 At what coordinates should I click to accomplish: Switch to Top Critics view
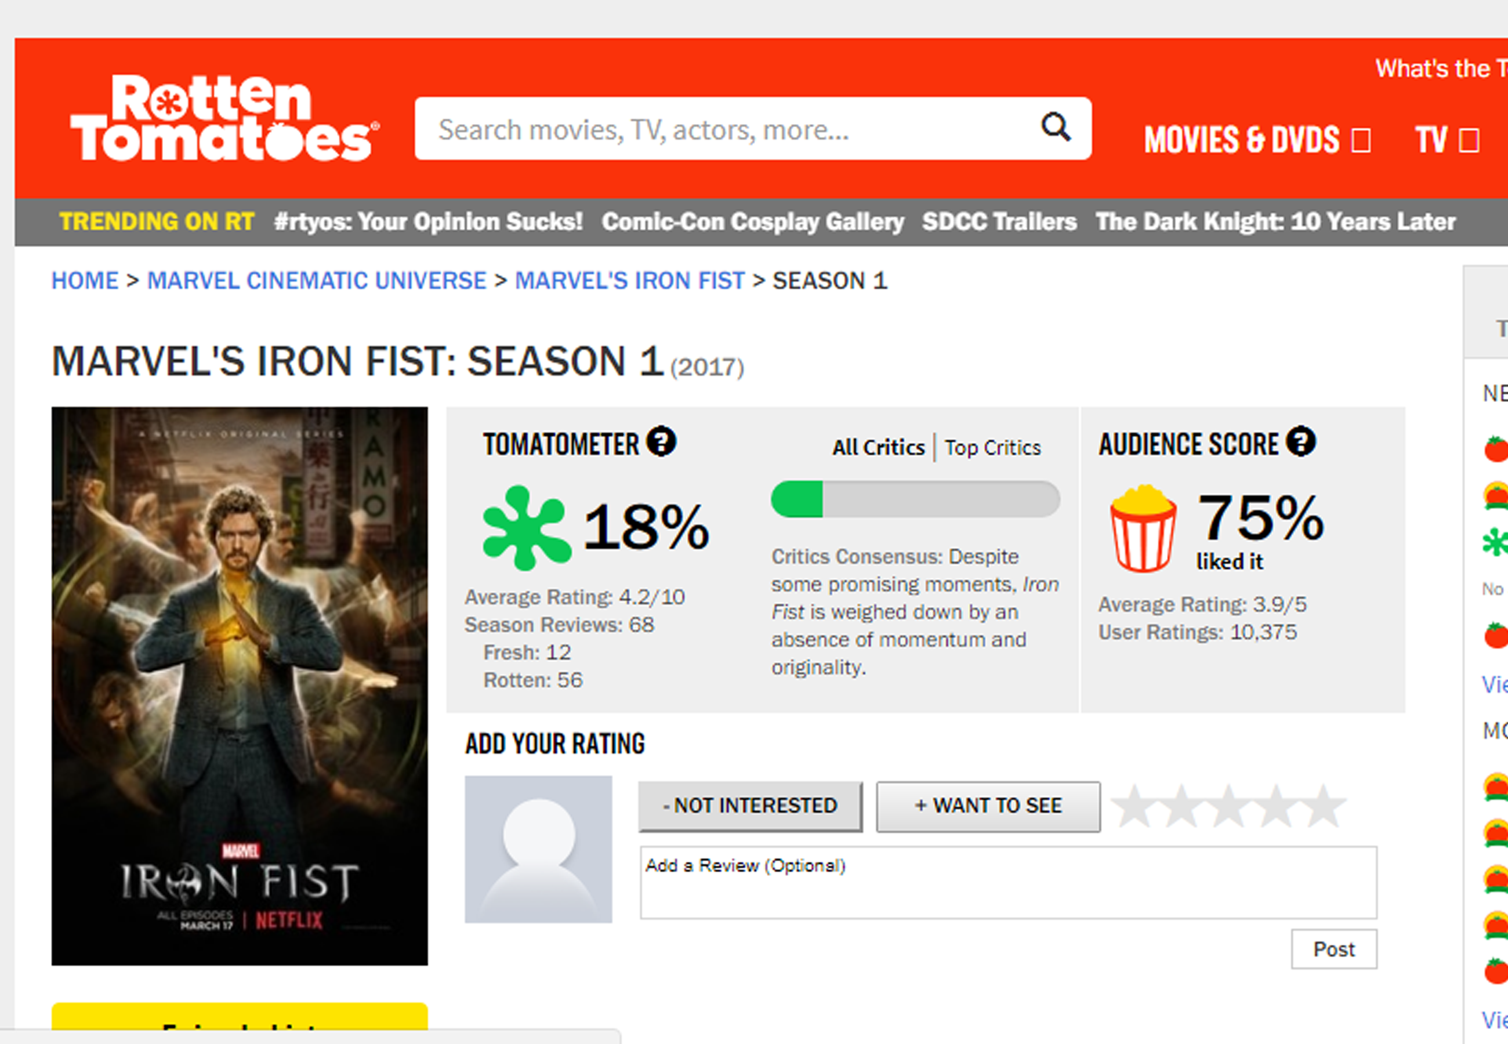coord(992,447)
